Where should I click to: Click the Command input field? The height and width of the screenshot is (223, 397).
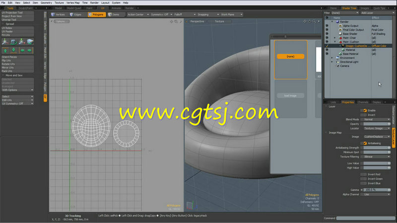pyautogui.click(x=366, y=218)
